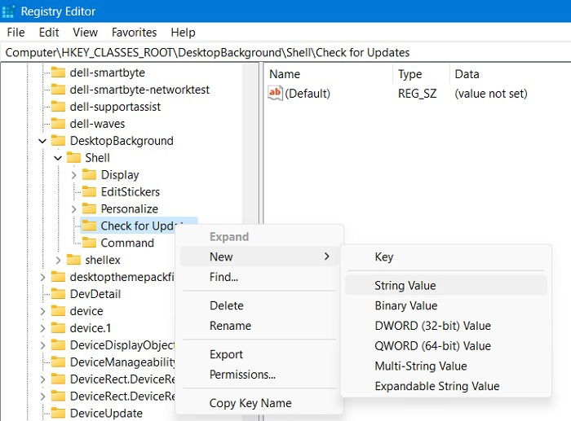Click the DevDetail folder icon

coord(58,294)
